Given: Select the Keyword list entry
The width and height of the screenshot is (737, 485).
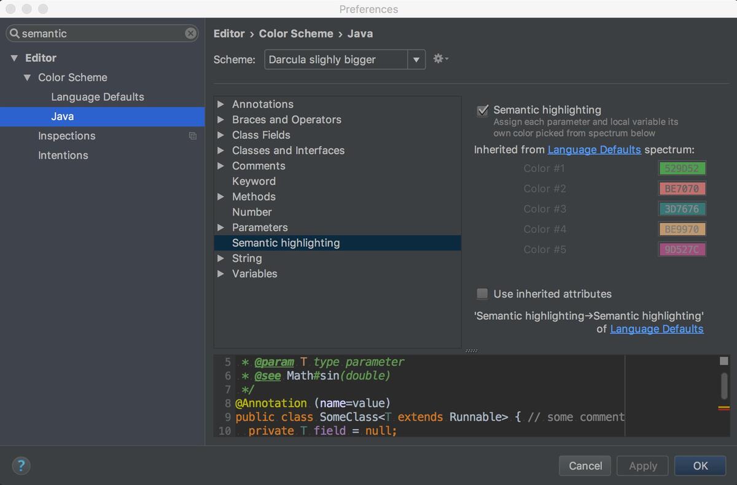Looking at the screenshot, I should click(254, 181).
